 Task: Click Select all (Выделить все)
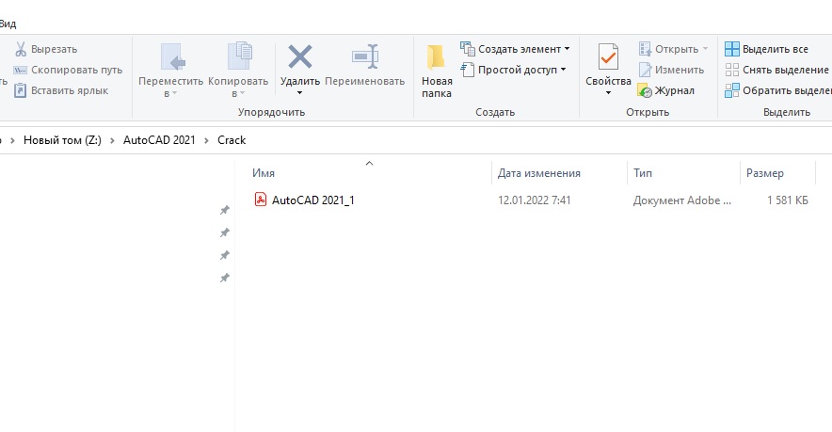tap(766, 49)
